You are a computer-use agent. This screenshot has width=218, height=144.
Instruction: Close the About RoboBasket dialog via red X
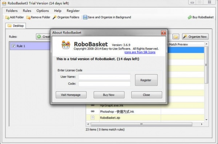[163, 33]
